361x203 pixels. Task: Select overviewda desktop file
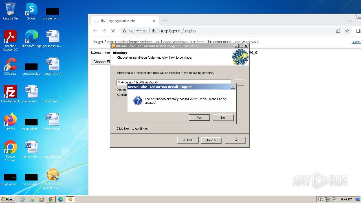point(31,179)
